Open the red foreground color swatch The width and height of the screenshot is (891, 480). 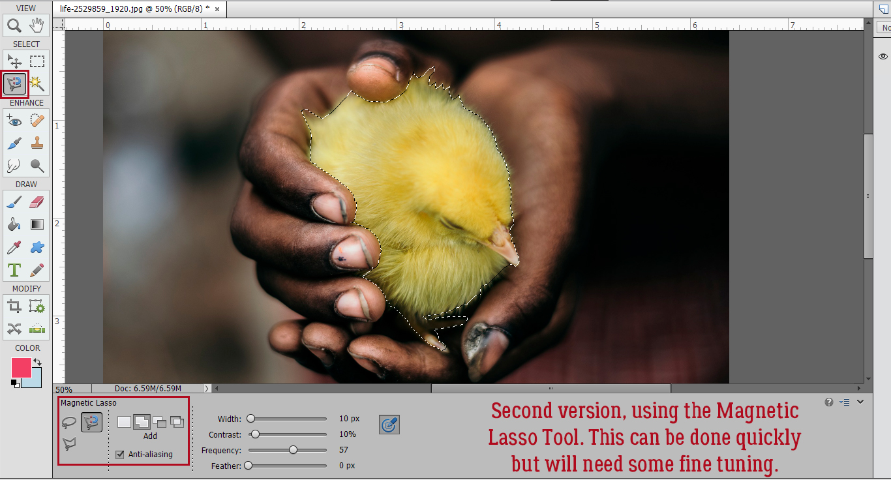pos(21,367)
